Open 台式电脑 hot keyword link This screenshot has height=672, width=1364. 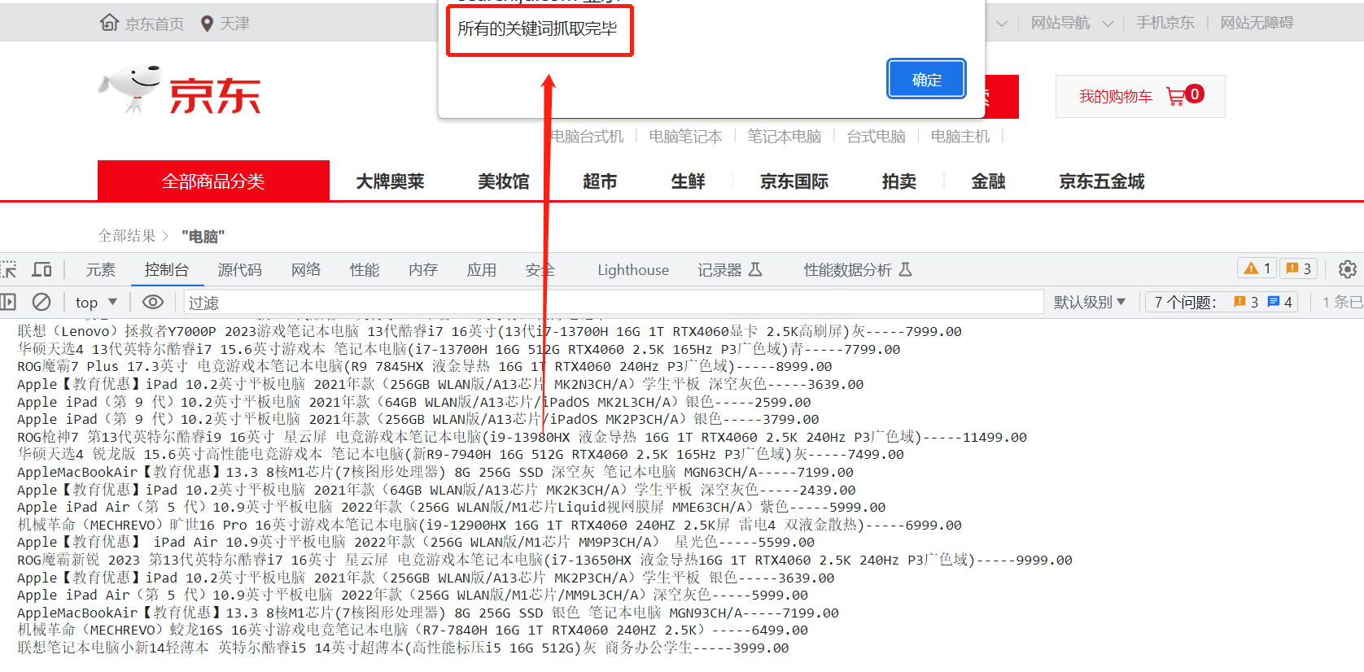click(x=876, y=136)
